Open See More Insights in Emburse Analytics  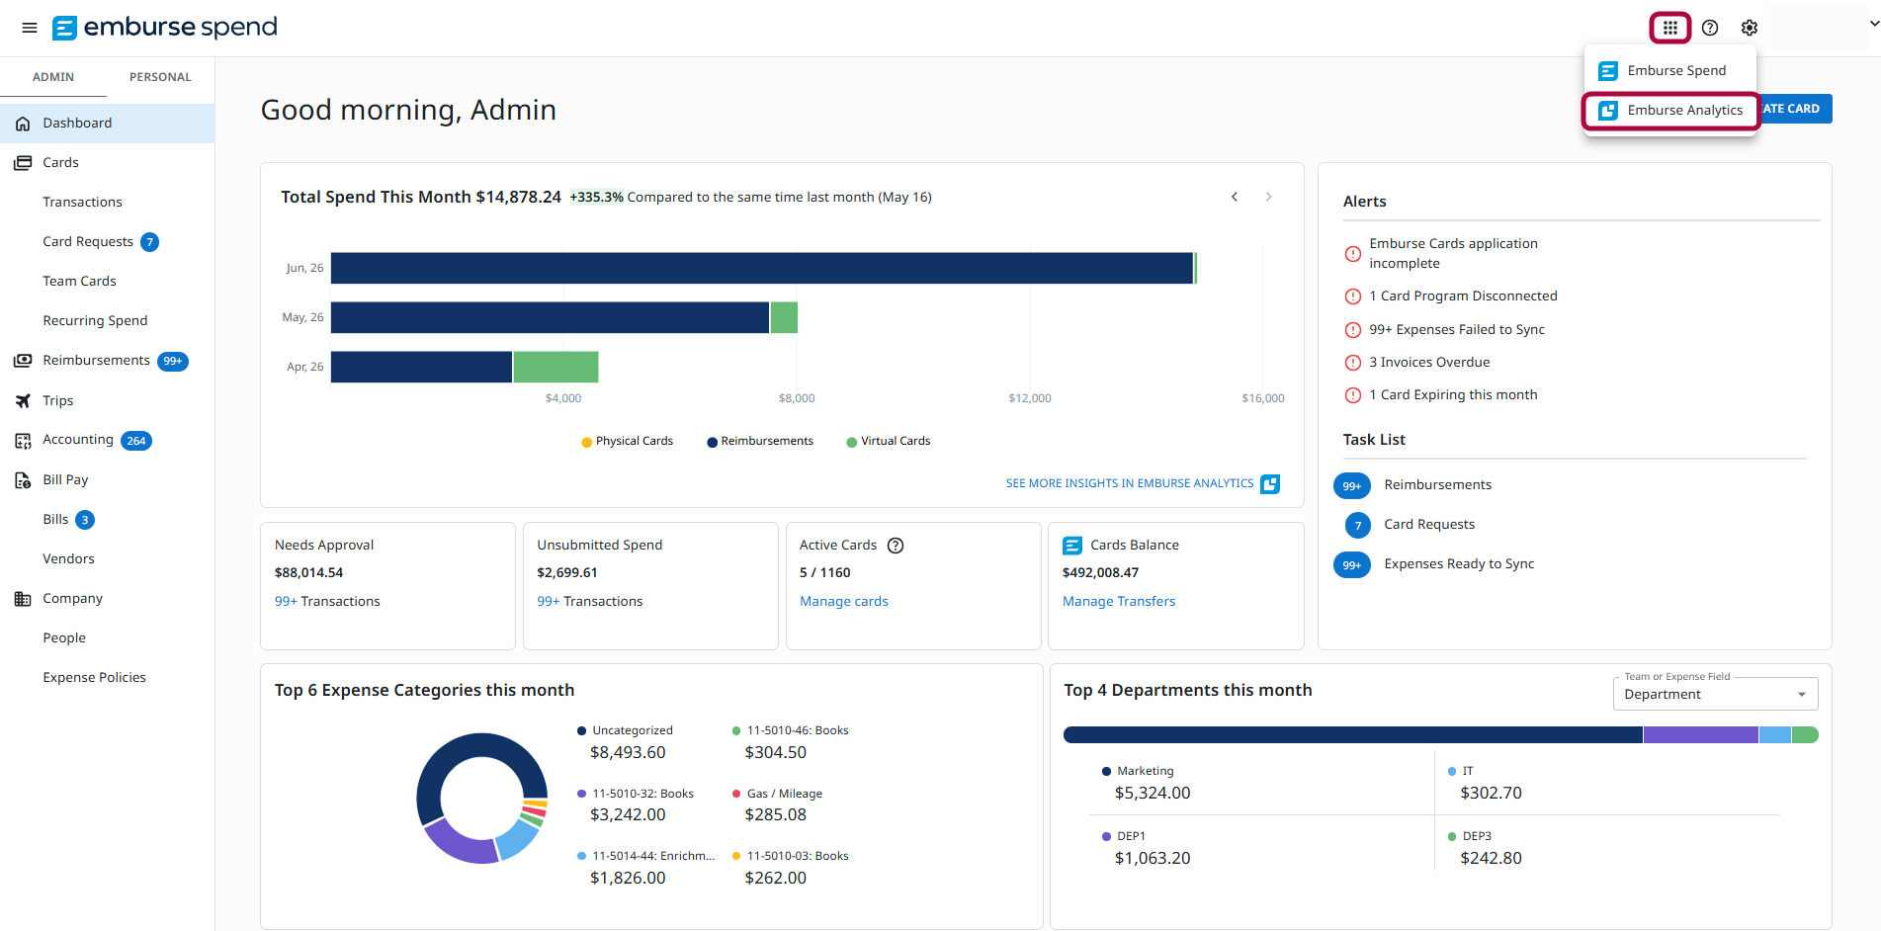point(1130,483)
